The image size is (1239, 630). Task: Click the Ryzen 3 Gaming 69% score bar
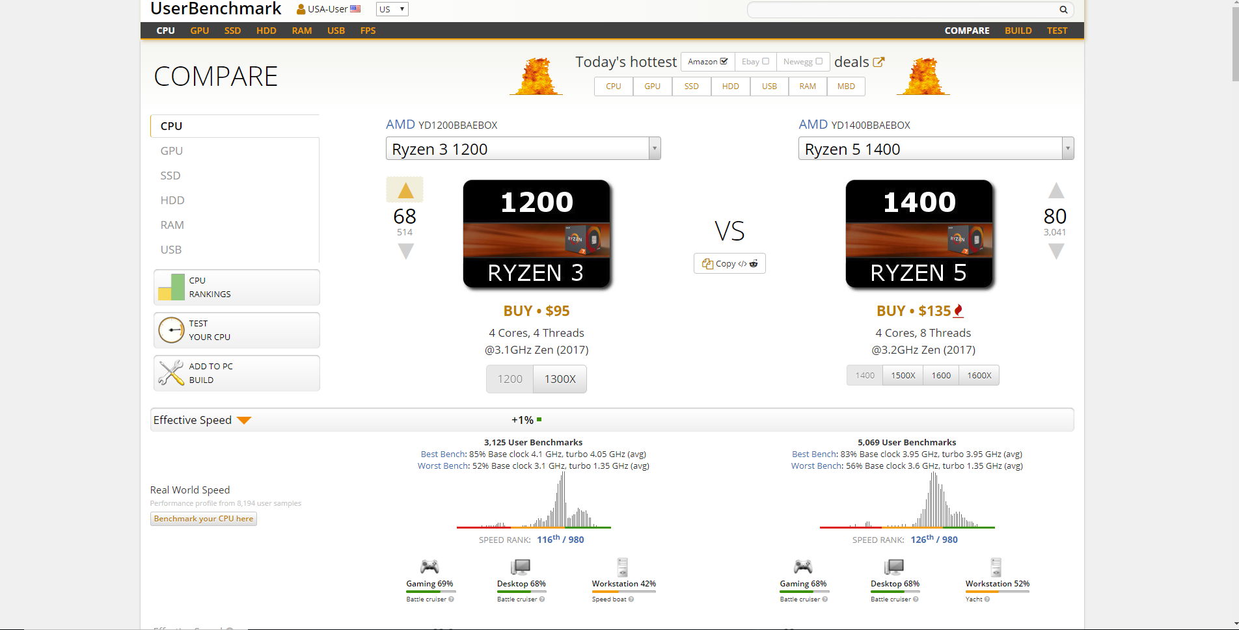pos(431,592)
